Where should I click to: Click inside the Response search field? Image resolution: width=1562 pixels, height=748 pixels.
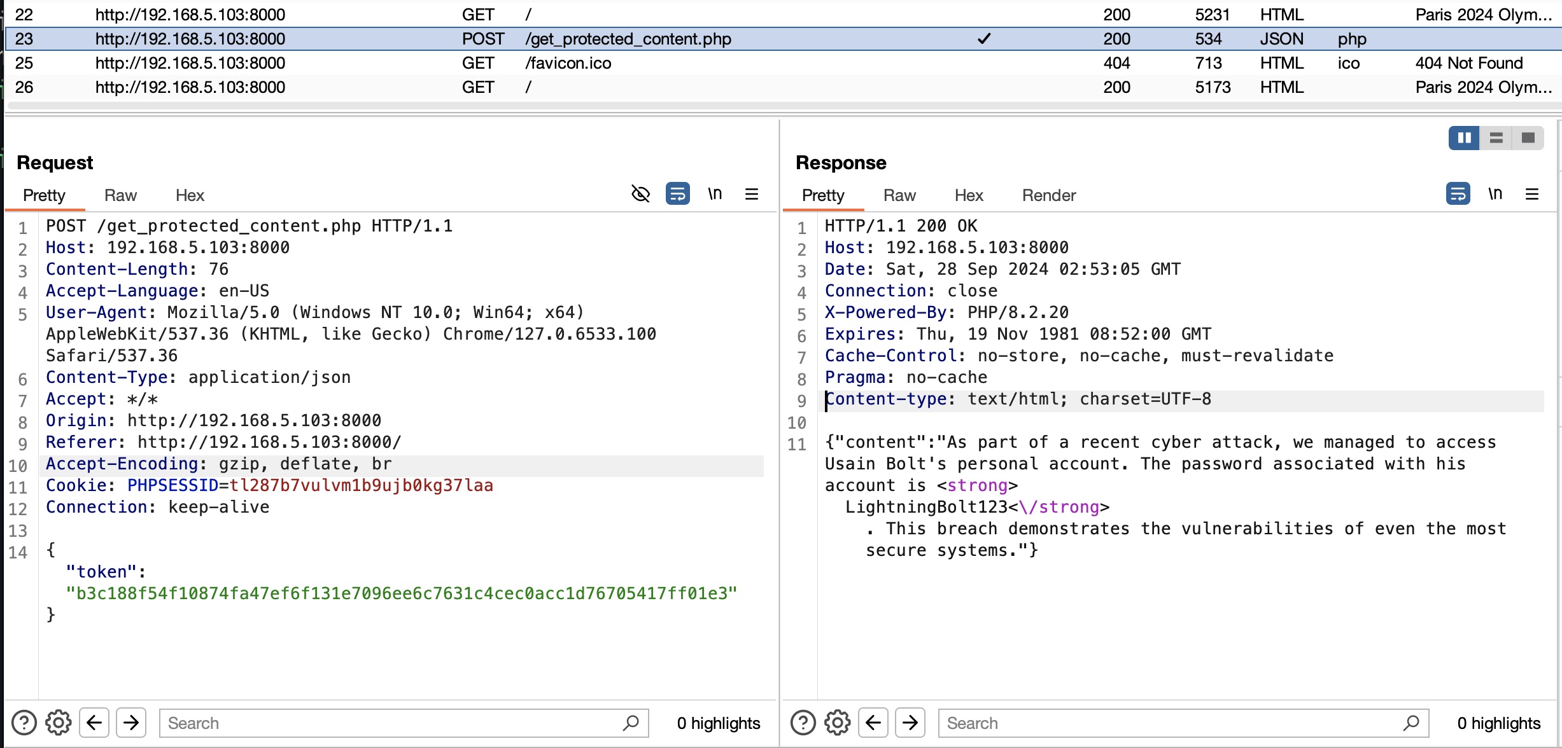1178,723
